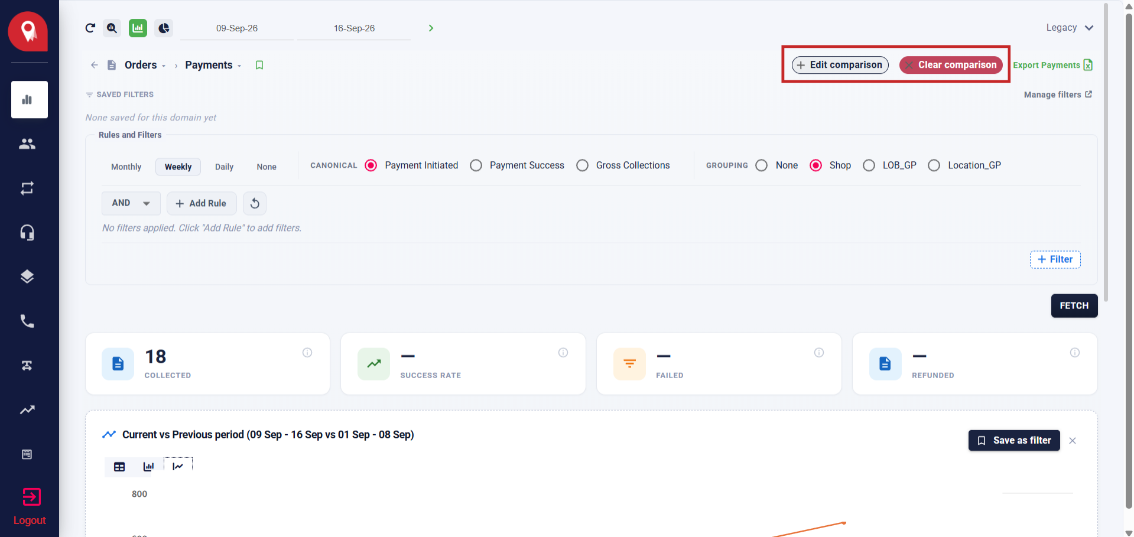
Task: Go back with the left arrow icon
Action: (x=95, y=65)
